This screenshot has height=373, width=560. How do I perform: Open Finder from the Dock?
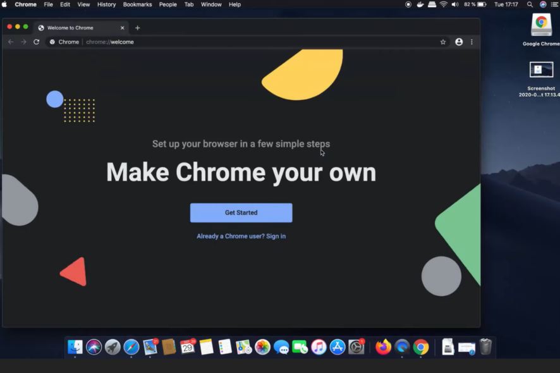75,347
